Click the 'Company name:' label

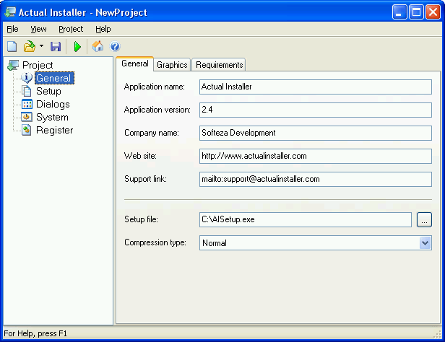coord(152,133)
